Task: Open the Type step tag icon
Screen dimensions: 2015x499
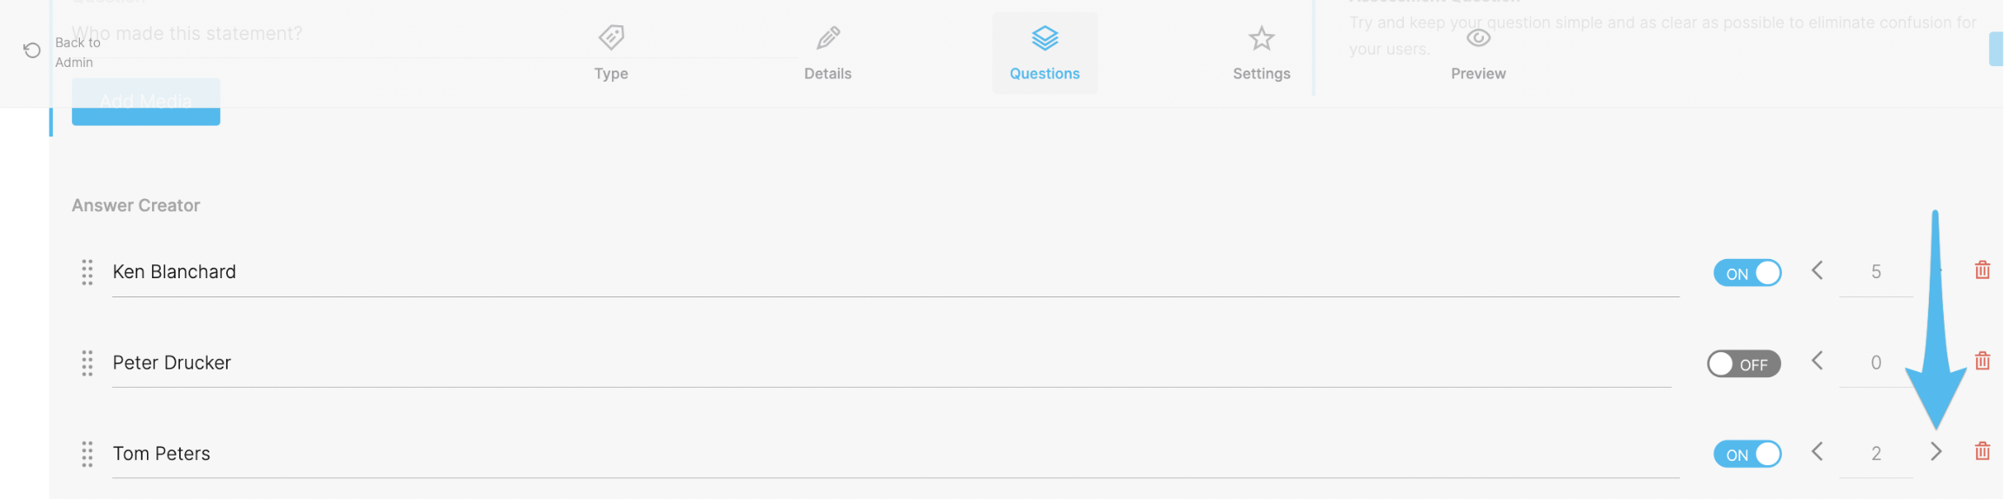Action: [611, 37]
